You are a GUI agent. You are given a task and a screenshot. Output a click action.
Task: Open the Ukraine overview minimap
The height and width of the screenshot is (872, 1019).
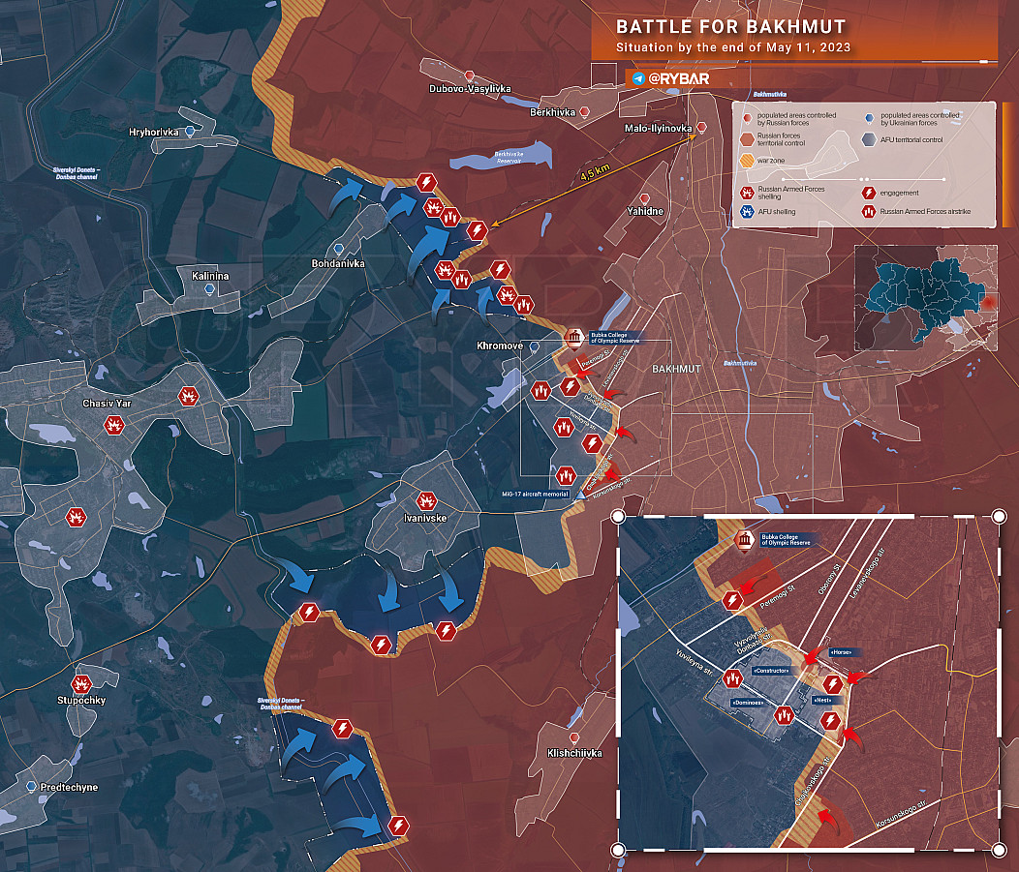[x=924, y=297]
